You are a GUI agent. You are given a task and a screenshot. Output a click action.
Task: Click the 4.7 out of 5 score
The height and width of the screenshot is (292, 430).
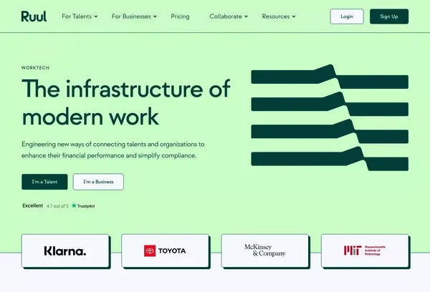[x=57, y=206]
